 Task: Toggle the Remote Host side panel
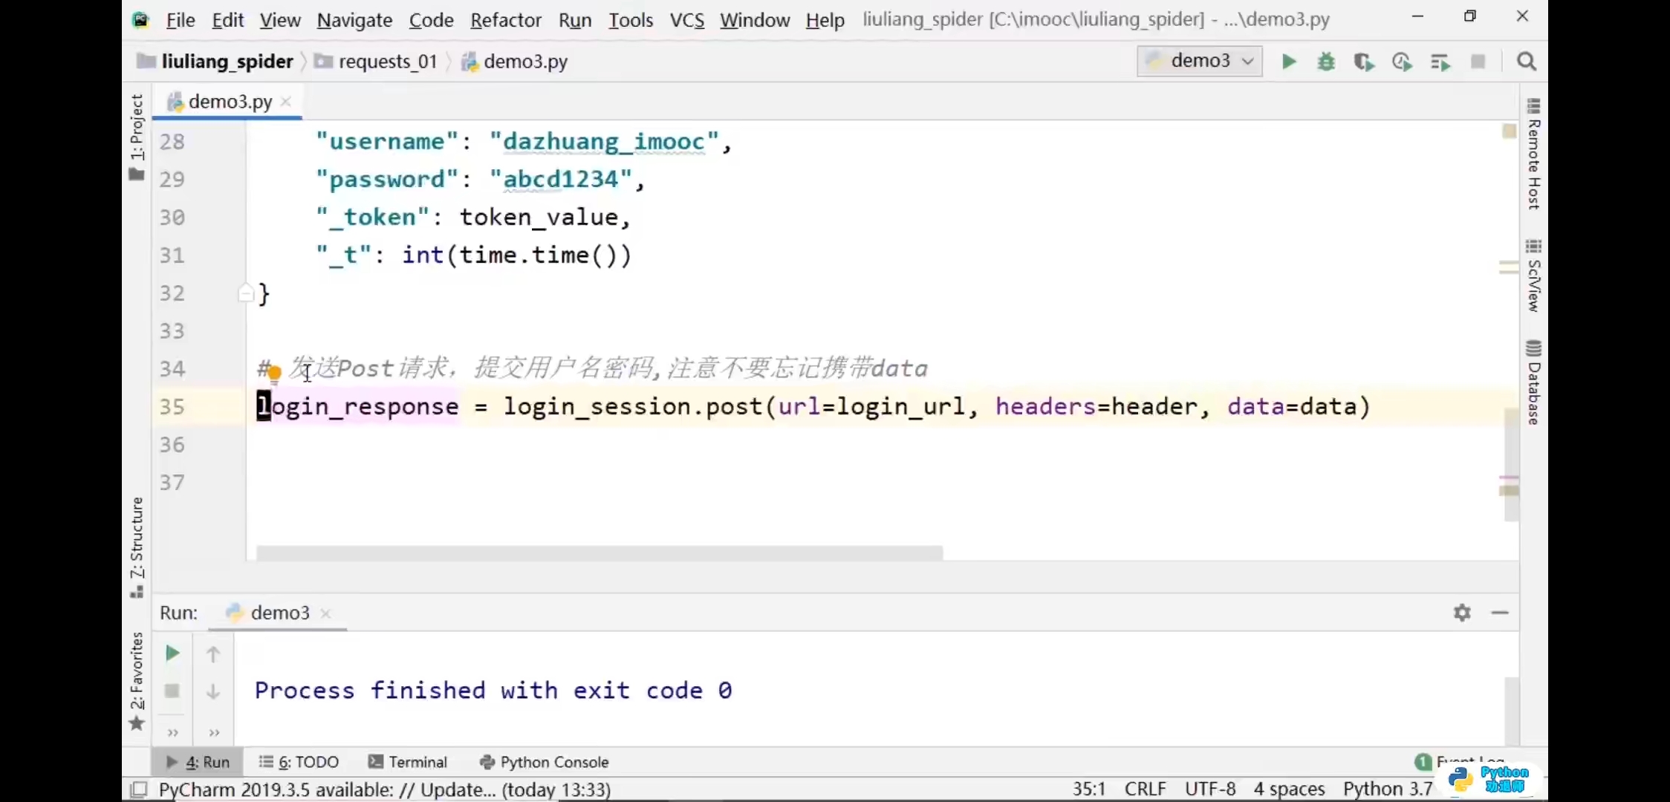[1533, 154]
